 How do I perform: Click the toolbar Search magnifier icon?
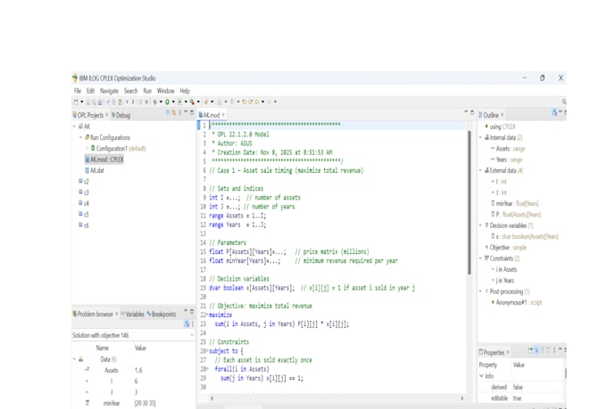click(206, 102)
